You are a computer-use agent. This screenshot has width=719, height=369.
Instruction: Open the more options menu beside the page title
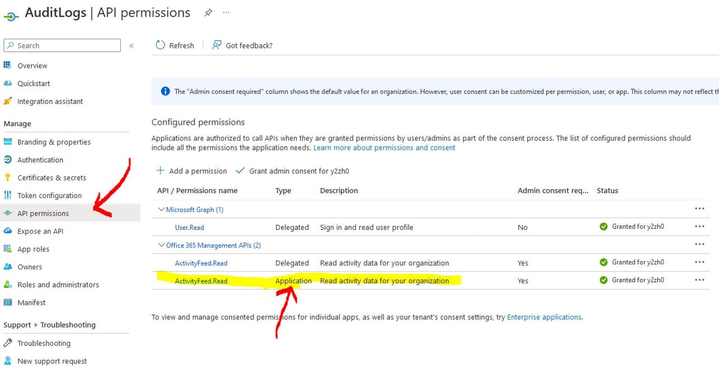[225, 13]
